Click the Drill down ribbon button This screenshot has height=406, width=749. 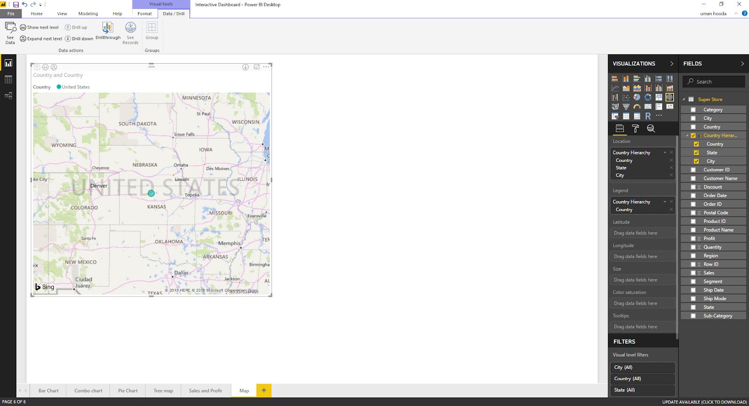[x=79, y=38]
